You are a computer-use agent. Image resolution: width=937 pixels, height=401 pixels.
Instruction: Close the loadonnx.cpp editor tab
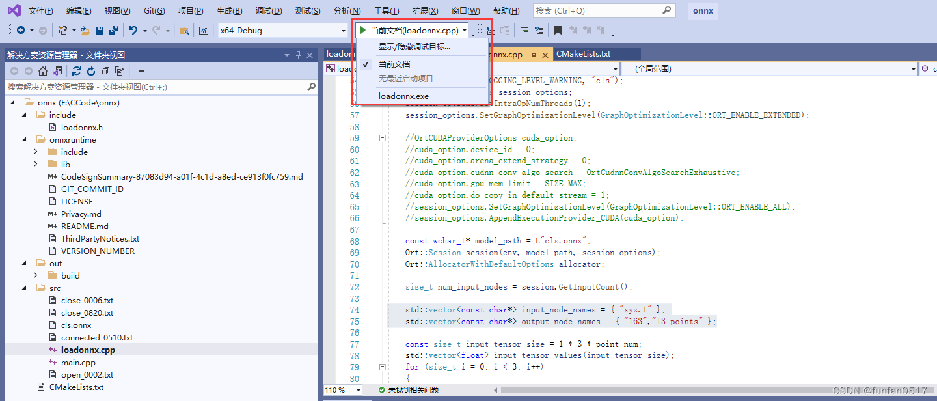coord(544,55)
